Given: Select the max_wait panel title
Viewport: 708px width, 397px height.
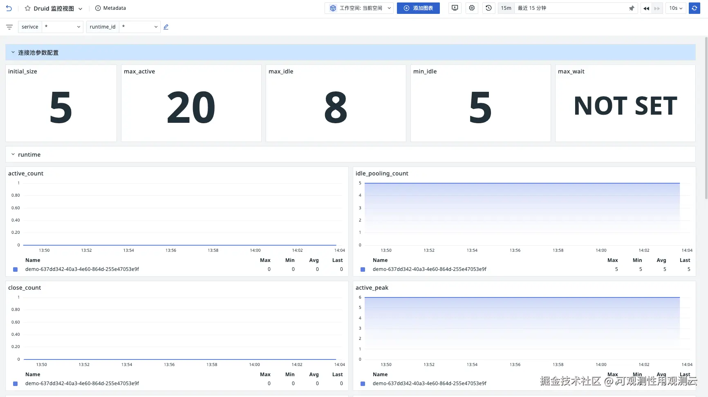Looking at the screenshot, I should tap(571, 71).
